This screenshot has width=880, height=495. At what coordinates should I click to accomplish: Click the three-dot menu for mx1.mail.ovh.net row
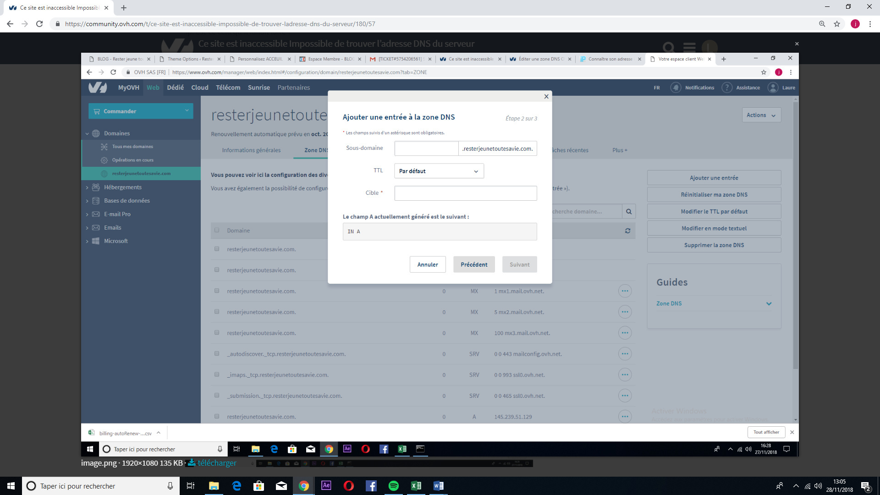pos(625,291)
